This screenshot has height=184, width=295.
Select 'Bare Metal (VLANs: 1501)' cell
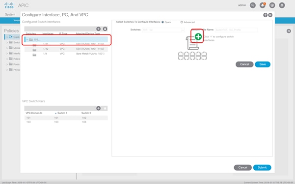(90, 54)
